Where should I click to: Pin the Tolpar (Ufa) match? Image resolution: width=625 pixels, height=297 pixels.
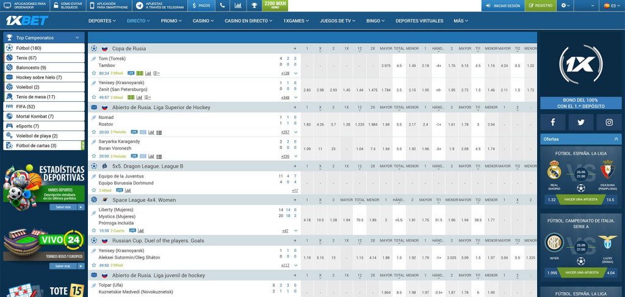(x=93, y=285)
